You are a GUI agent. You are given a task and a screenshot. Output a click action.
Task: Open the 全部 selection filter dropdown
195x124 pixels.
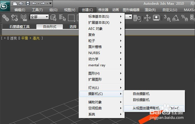pyautogui.click(x=39, y=17)
